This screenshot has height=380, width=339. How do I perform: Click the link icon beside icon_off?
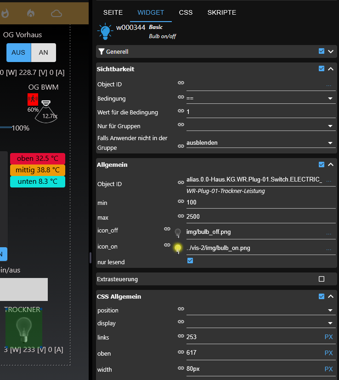click(x=167, y=229)
